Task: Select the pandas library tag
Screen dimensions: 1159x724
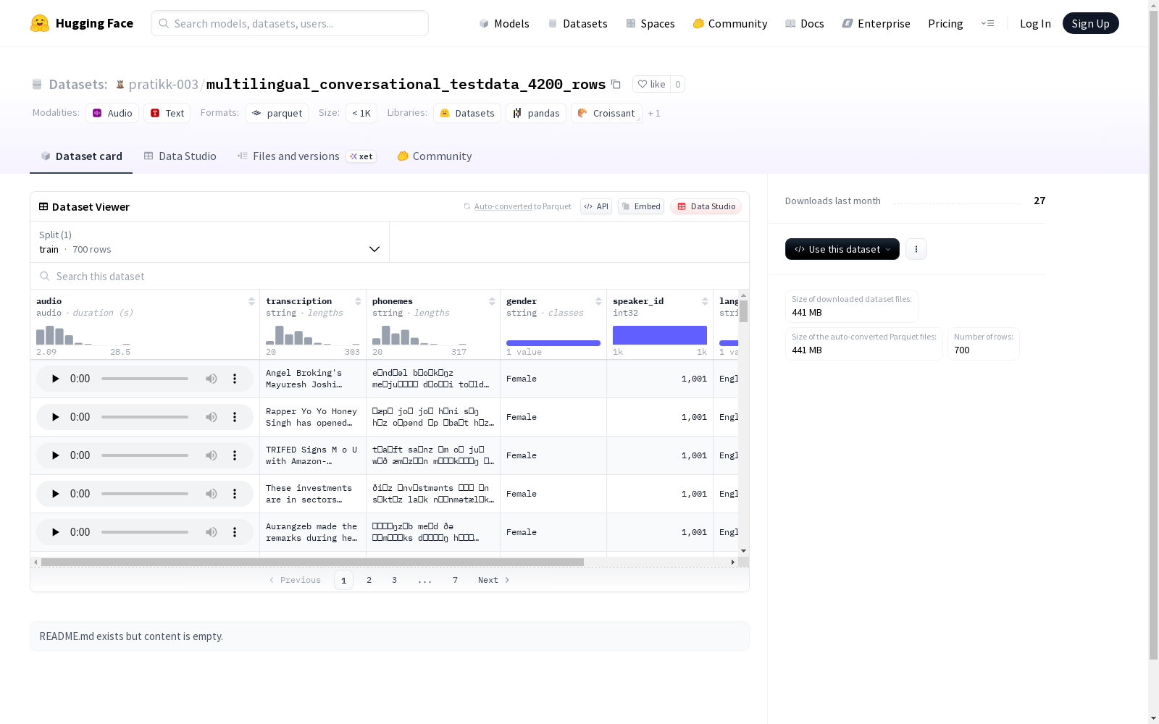Action: point(536,113)
